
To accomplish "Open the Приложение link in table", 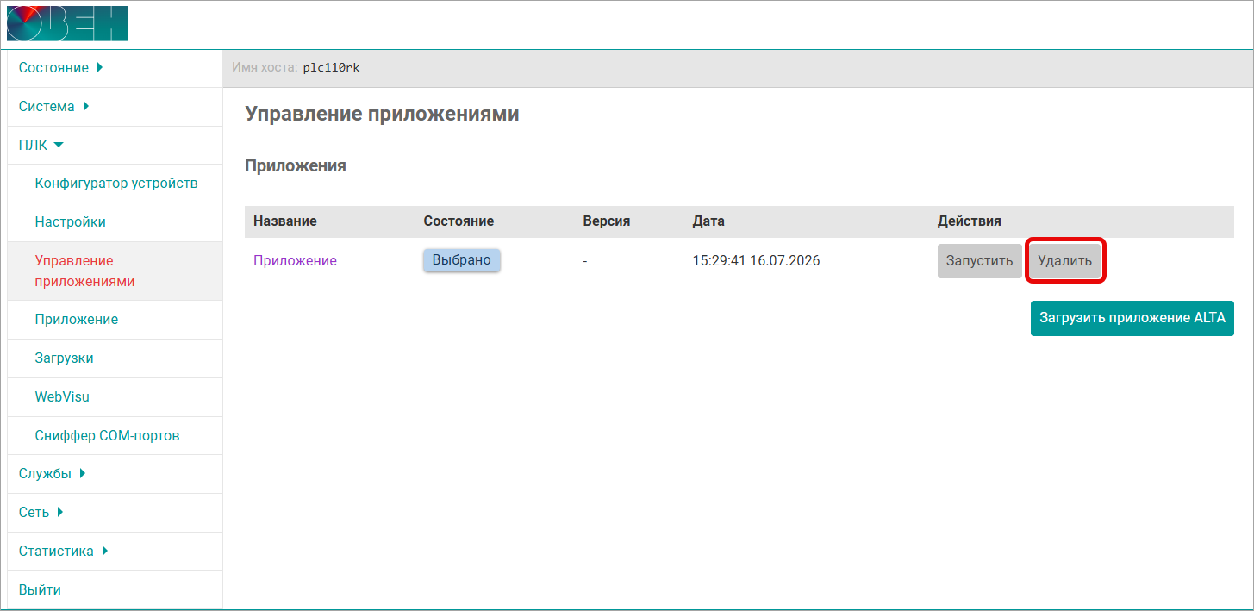I will [295, 260].
